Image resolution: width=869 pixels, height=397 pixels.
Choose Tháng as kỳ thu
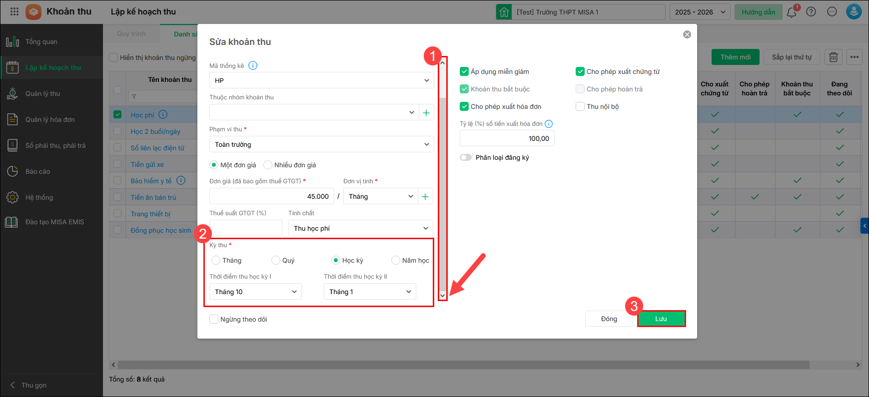pyautogui.click(x=216, y=260)
